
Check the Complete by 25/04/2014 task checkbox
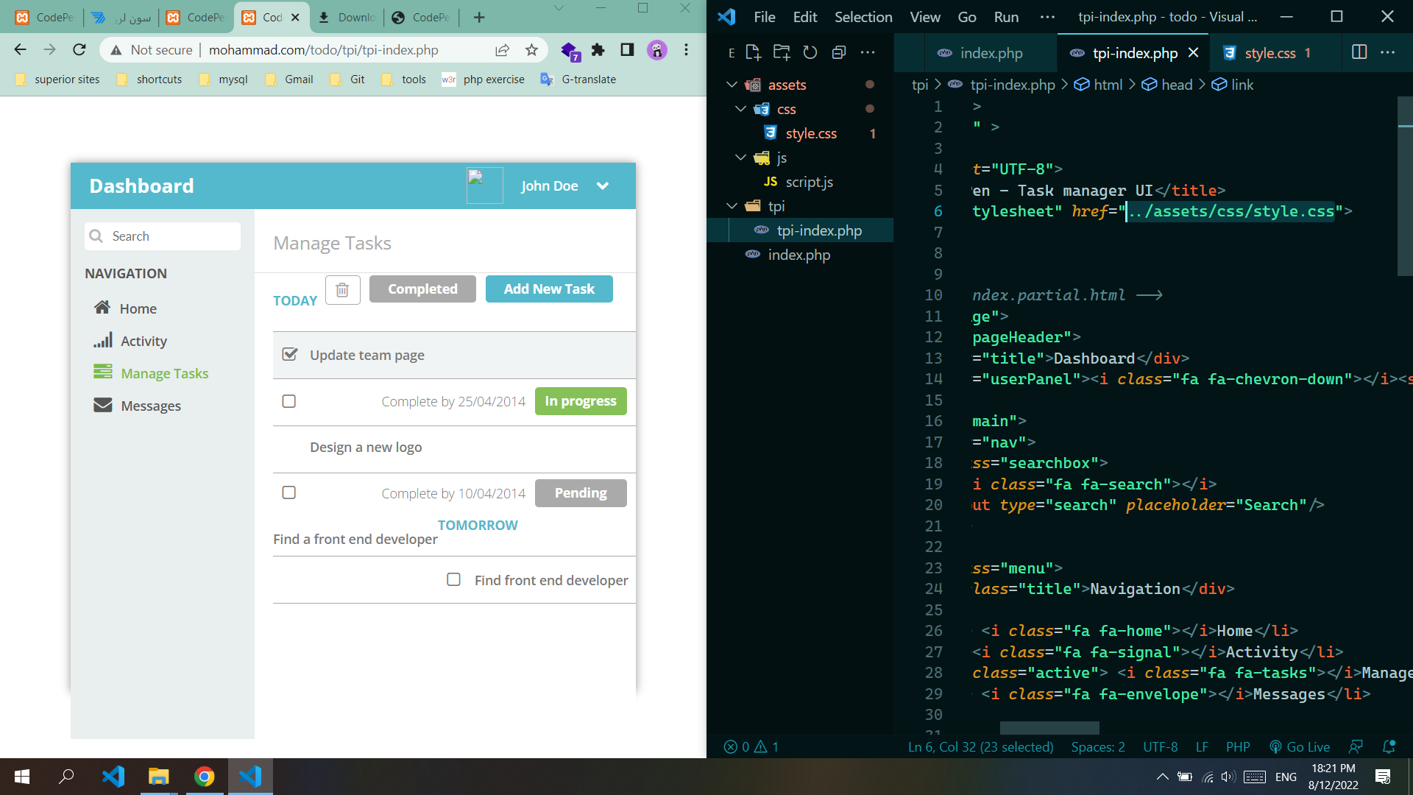tap(289, 401)
